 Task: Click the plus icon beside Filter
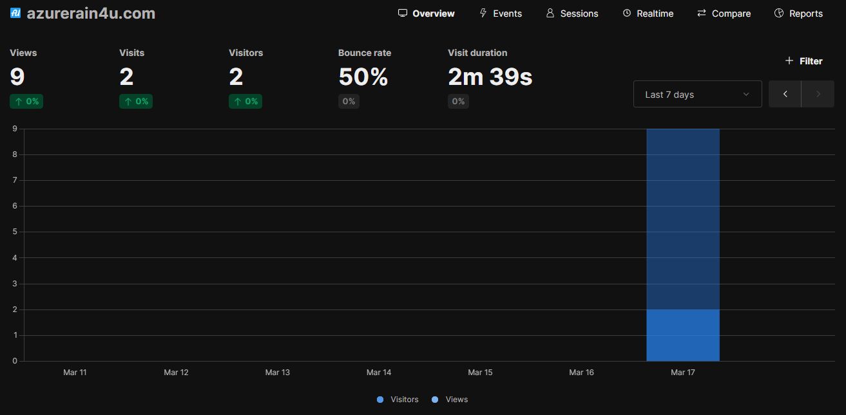789,60
